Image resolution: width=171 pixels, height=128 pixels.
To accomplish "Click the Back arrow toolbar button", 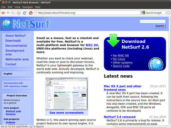I will 3,13.
